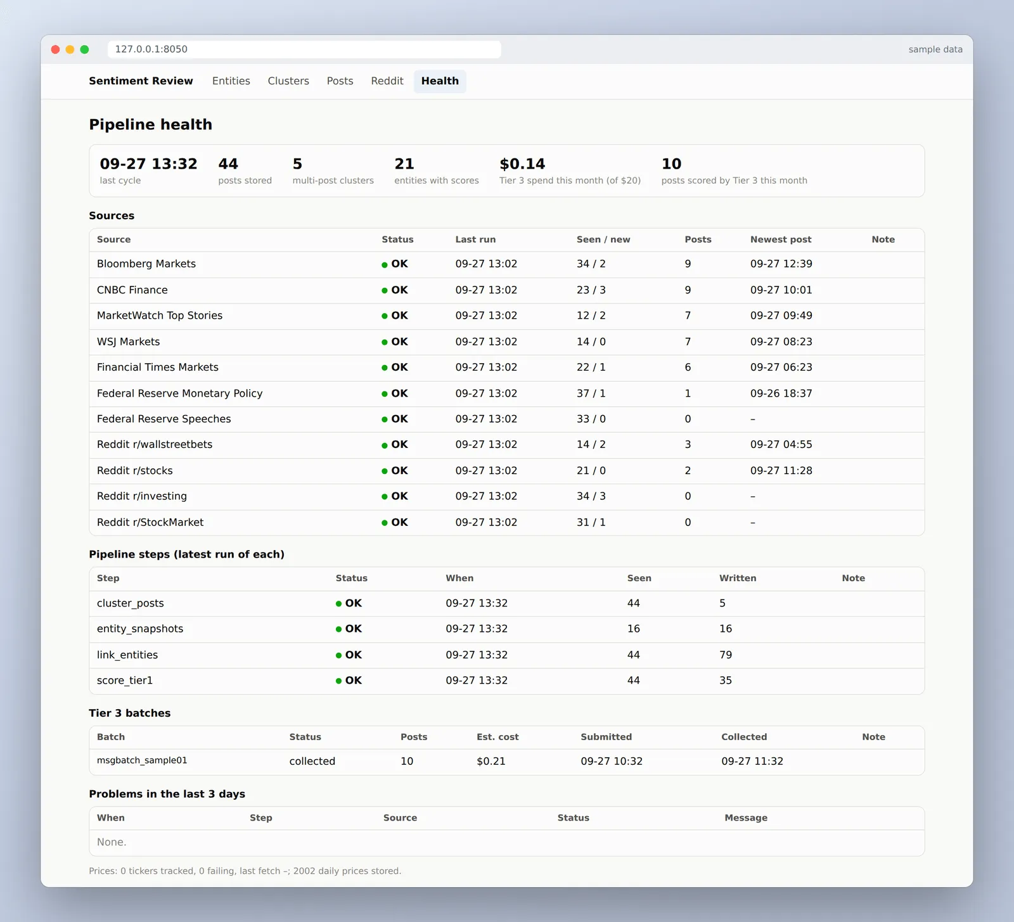Screen dimensions: 1014x922
Task: Click 'Reddit r/wallstreetbets' source name
Action: (155, 445)
